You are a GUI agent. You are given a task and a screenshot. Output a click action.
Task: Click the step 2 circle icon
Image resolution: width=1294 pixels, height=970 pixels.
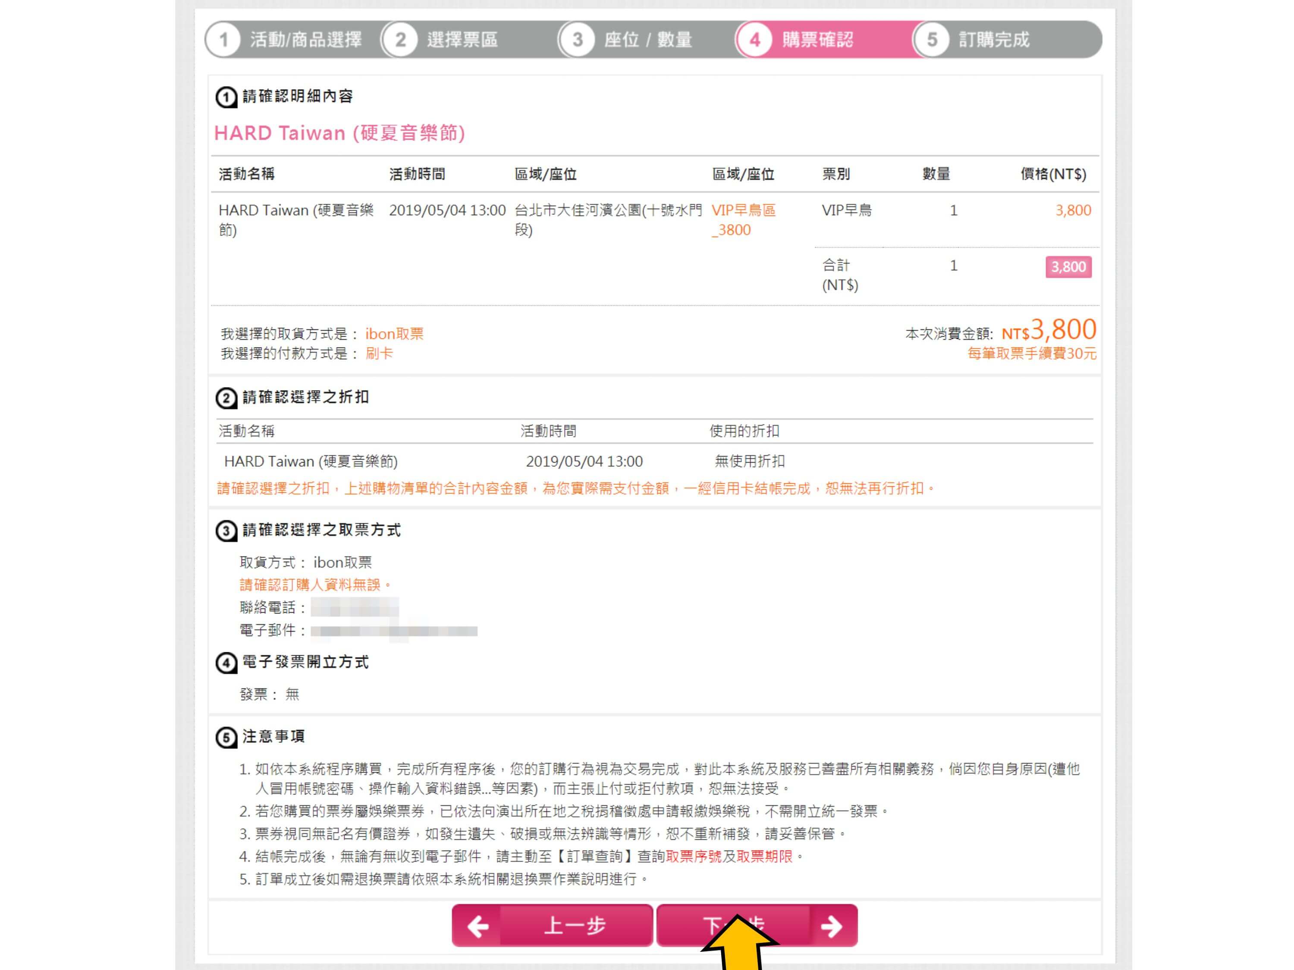pos(400,40)
